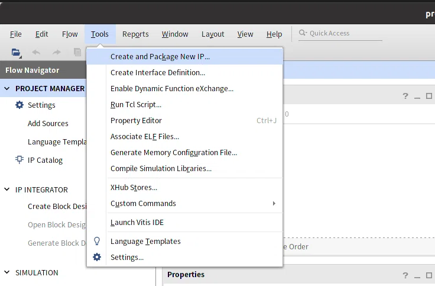Open the Flow menu
Viewport: 435px width, 286px height.
[x=70, y=34]
